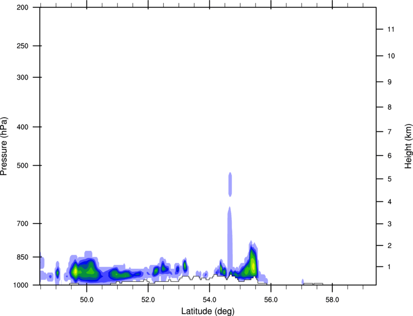413x316 pixels.
Task: Click the 'Pressure (hPa)' axis title
Action: [4, 146]
